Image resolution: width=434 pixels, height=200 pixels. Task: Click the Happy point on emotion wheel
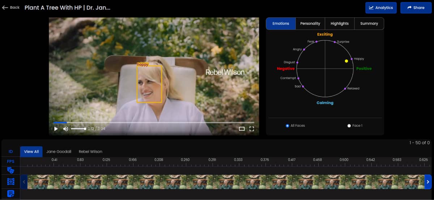click(x=352, y=59)
